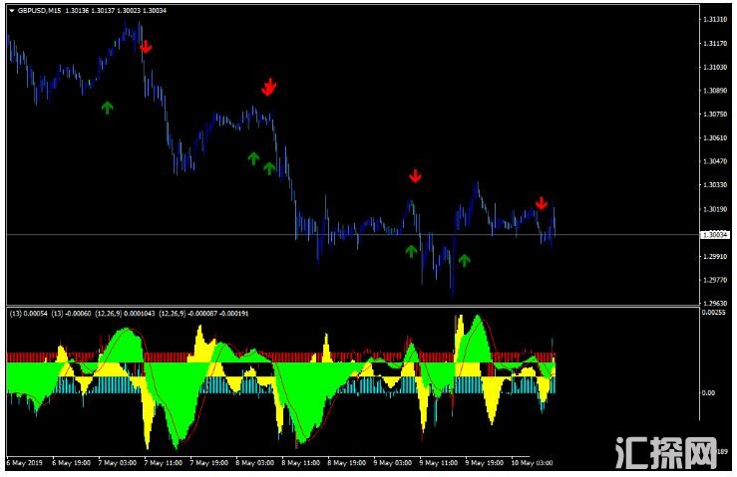
Task: Click the 8 May 19:00 time label
Action: click(x=347, y=463)
